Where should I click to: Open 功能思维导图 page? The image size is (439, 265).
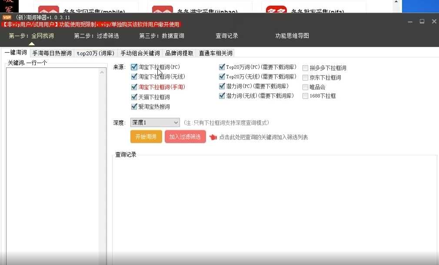click(292, 36)
